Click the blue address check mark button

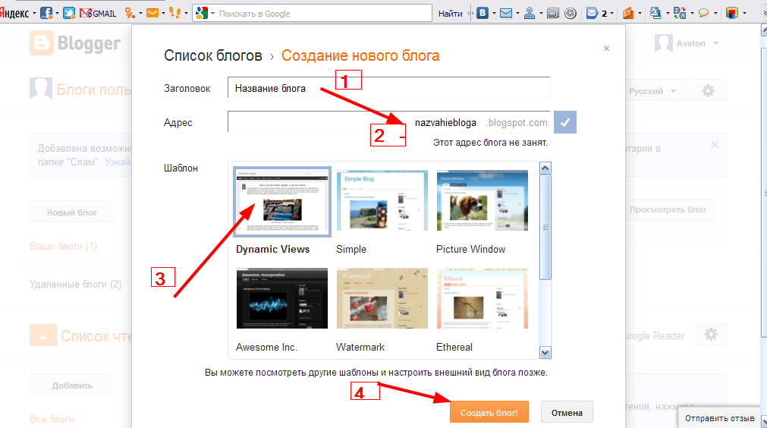(x=565, y=122)
